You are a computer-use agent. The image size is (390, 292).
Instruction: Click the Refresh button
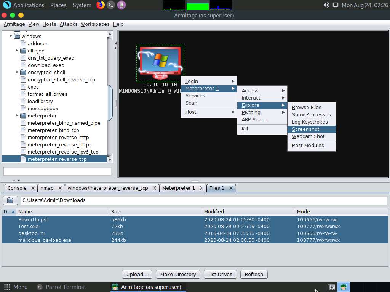coord(254,275)
